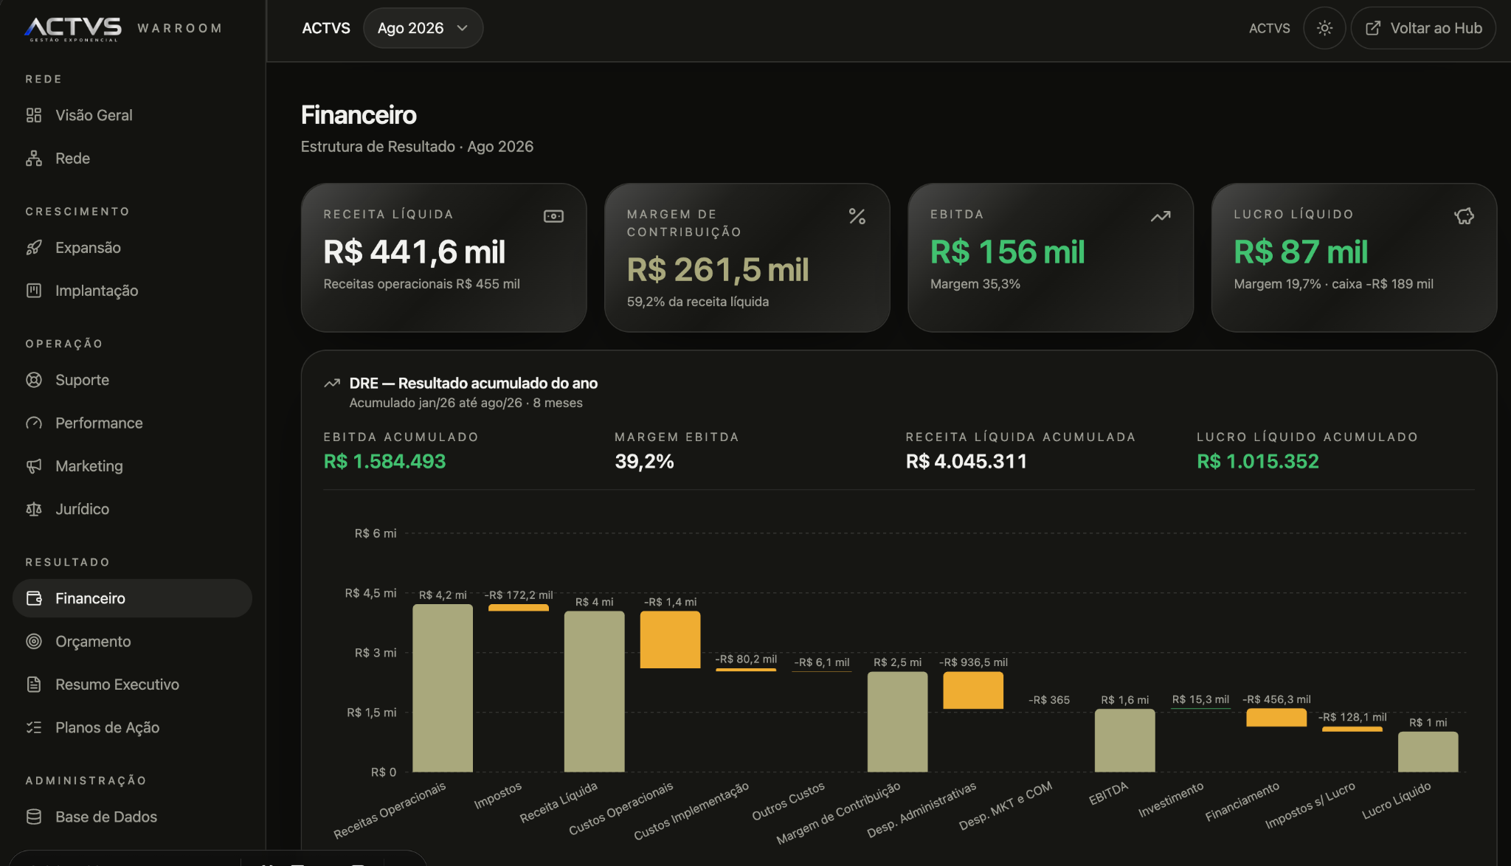Click the Base de Dados database icon
Screen dimensions: 1511x866
34,817
